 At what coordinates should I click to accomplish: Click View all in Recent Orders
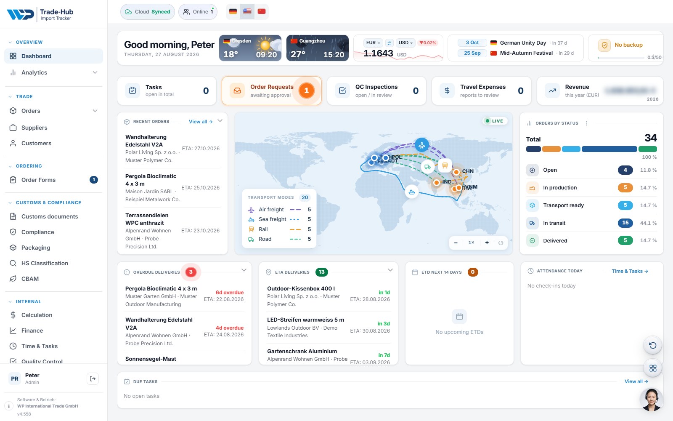tap(201, 122)
